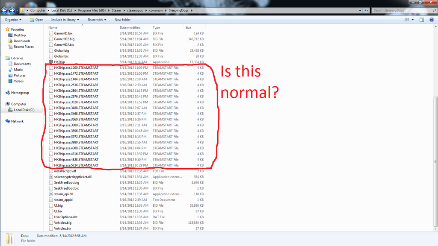Select Libraries heading in navigation pane
The height and width of the screenshot is (246, 438).
click(x=17, y=58)
